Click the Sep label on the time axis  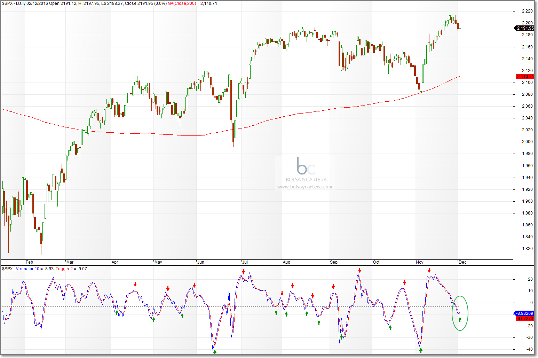coord(334,262)
